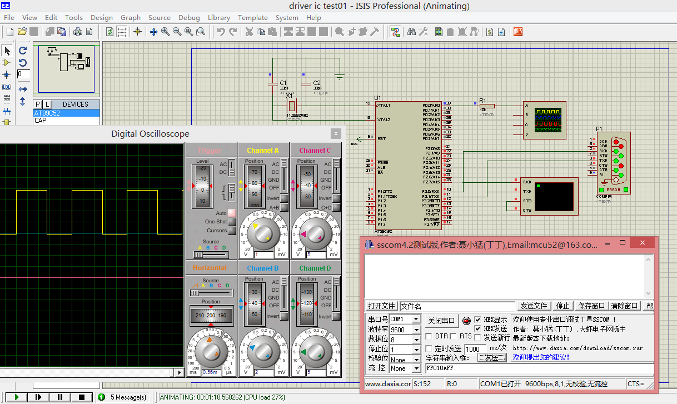Open 波特率 9600 baud dropdown
677x404 pixels.
[x=416, y=330]
